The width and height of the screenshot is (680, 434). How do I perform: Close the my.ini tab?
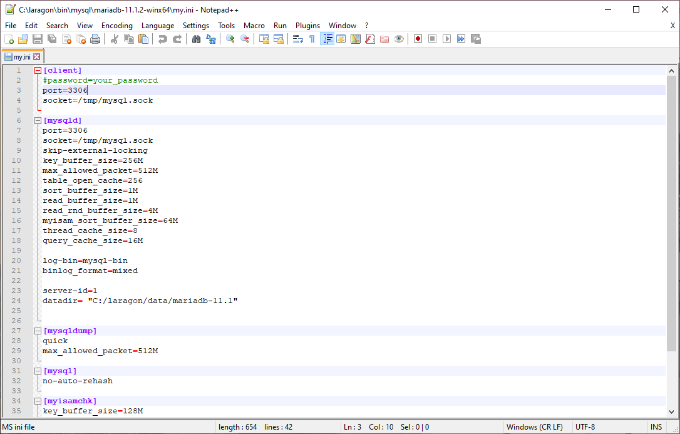click(x=36, y=56)
